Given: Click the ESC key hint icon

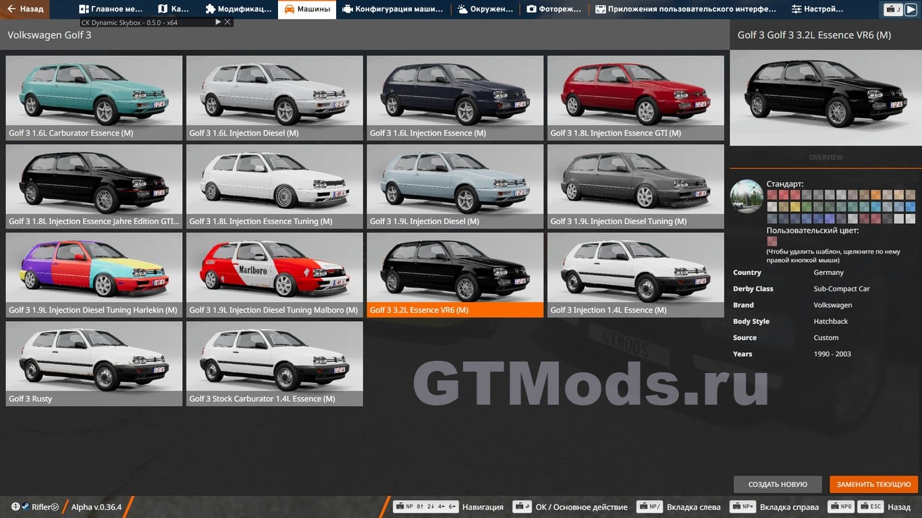Looking at the screenshot, I should click(x=871, y=507).
